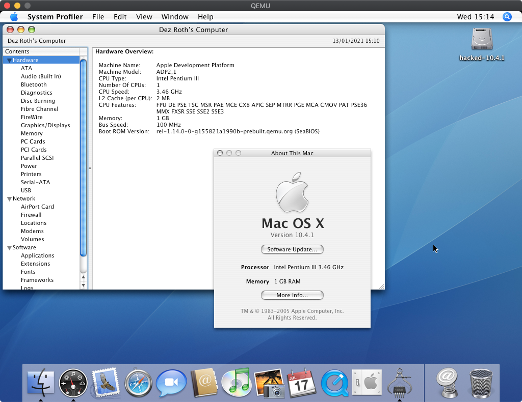Open iPhoto from the Dock
Image resolution: width=522 pixels, height=402 pixels.
269,383
